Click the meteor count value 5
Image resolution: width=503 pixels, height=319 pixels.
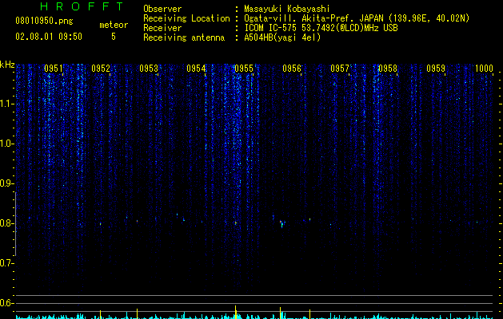coord(114,37)
